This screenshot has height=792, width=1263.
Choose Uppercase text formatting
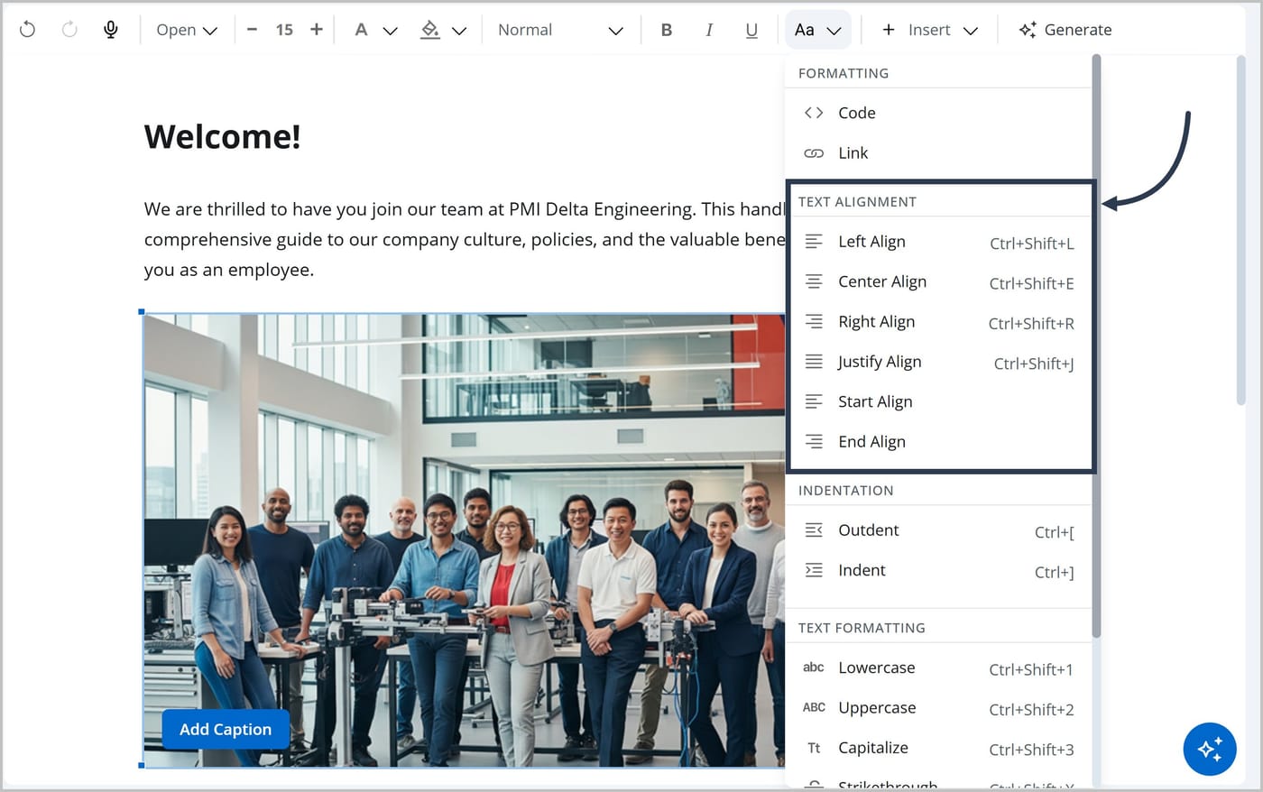click(938, 708)
